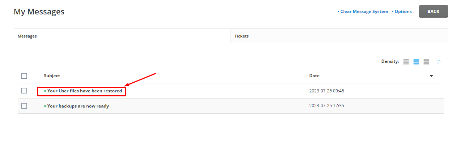Click the green dot beside backups message

click(x=45, y=106)
